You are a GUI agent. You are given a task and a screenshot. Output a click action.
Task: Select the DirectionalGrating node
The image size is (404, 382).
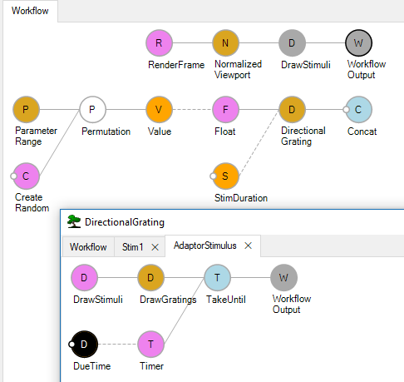click(x=292, y=110)
